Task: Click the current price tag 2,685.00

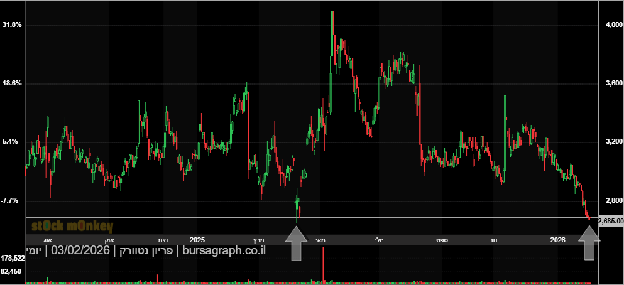Action: (x=611, y=221)
